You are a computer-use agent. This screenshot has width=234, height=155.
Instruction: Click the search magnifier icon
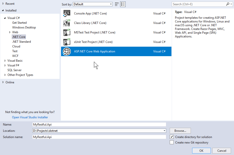click(228, 4)
